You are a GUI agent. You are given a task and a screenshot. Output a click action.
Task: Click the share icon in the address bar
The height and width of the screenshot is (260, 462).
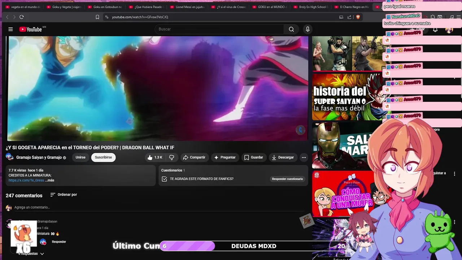coord(349,17)
